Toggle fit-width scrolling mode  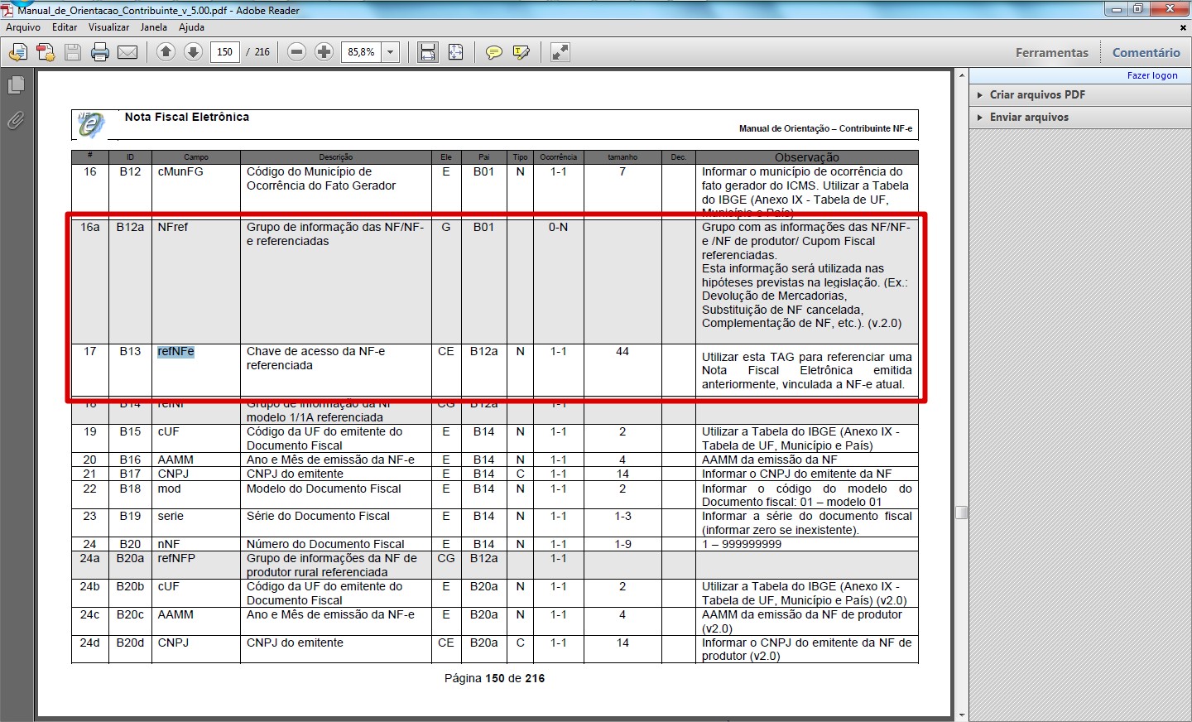point(428,52)
